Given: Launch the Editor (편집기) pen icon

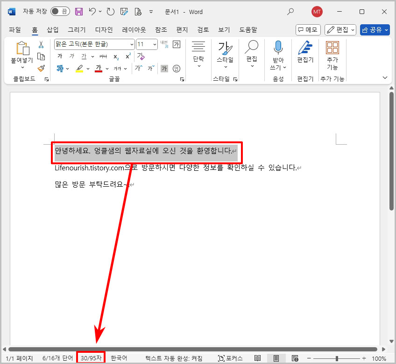Looking at the screenshot, I should pos(304,51).
